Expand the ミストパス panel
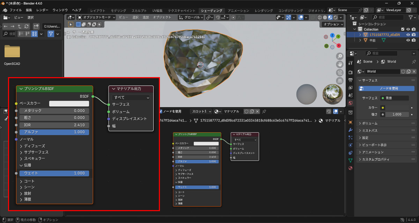The height and width of the screenshot is (223, 419). (x=387, y=131)
